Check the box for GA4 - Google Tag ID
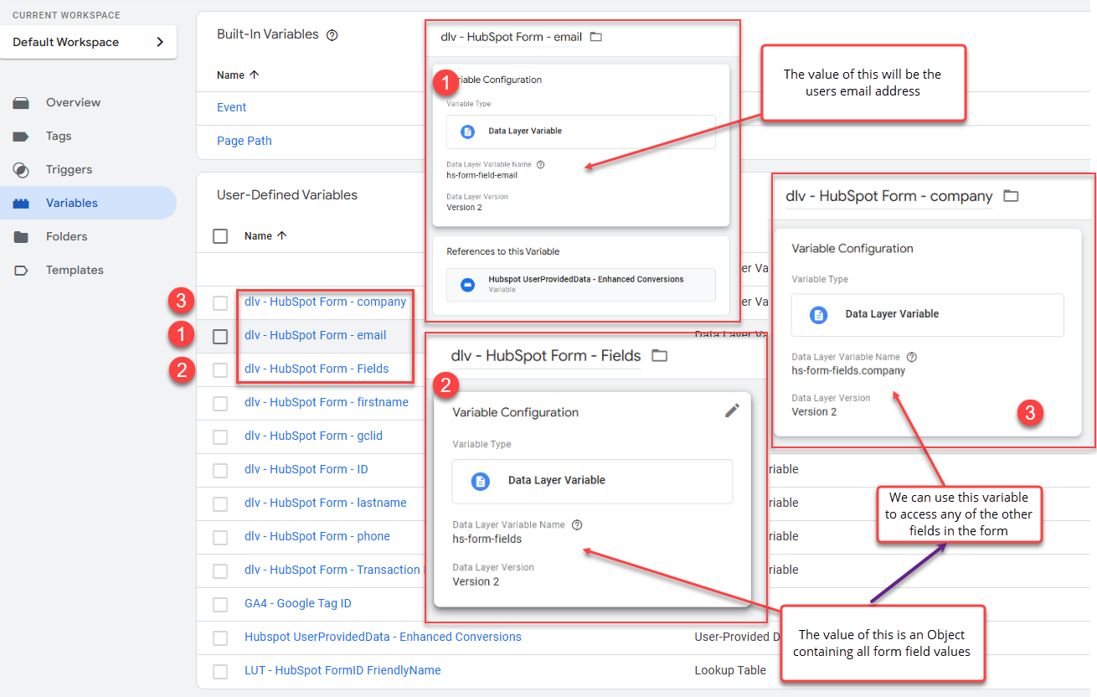 pos(220,604)
